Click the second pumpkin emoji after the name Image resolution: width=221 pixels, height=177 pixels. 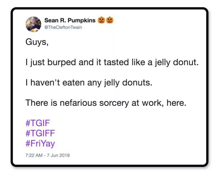pos(110,20)
